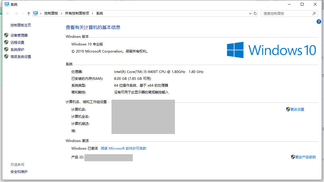The height and width of the screenshot is (182, 324).
Task: Expand chevron after 控制面板 breadcrumb
Action: pyautogui.click(x=61, y=13)
